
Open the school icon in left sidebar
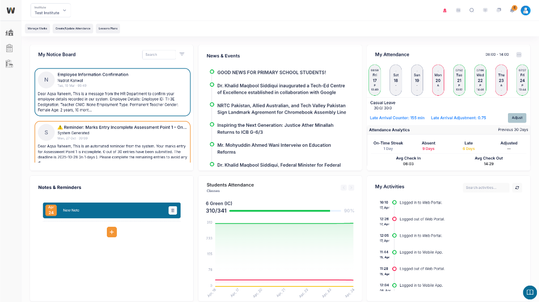(x=9, y=33)
